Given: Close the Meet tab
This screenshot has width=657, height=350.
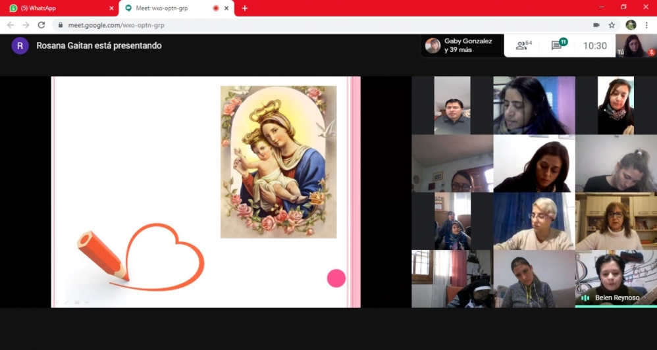Looking at the screenshot, I should 226,9.
